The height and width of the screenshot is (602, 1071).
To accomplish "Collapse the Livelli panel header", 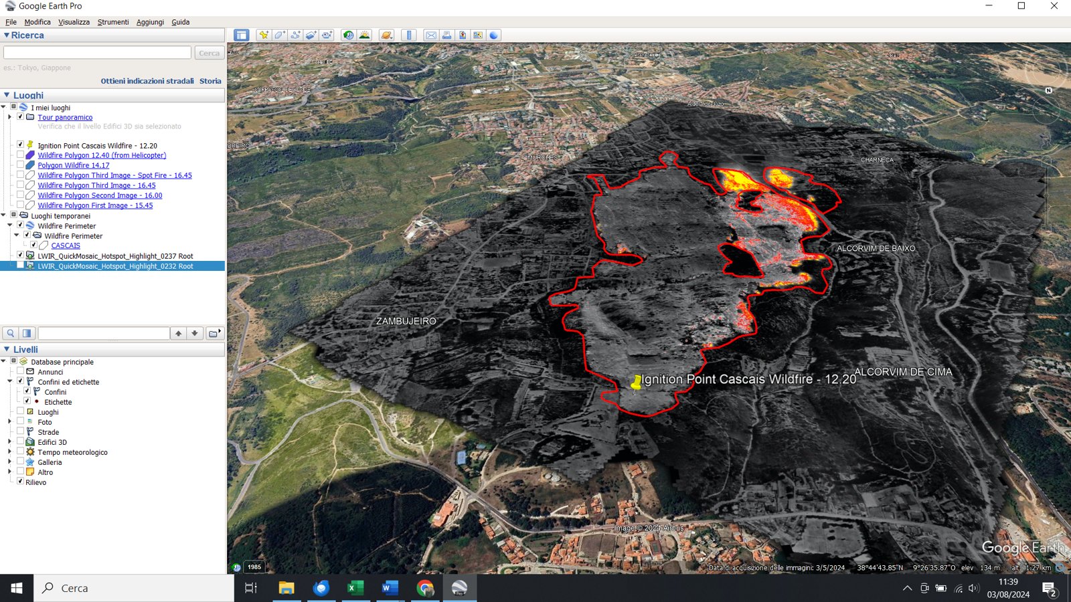I will [x=7, y=349].
